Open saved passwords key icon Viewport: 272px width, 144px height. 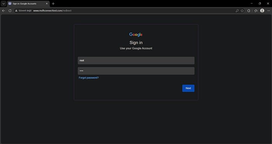pyautogui.click(x=237, y=10)
